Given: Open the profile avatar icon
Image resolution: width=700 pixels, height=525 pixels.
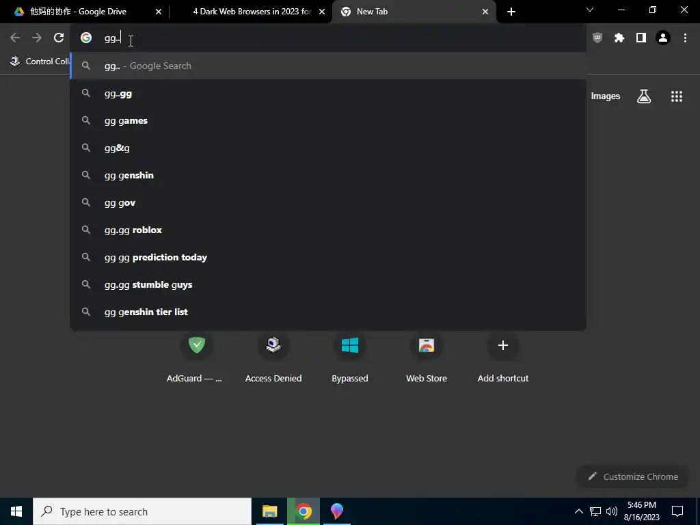Looking at the screenshot, I should coord(663,38).
